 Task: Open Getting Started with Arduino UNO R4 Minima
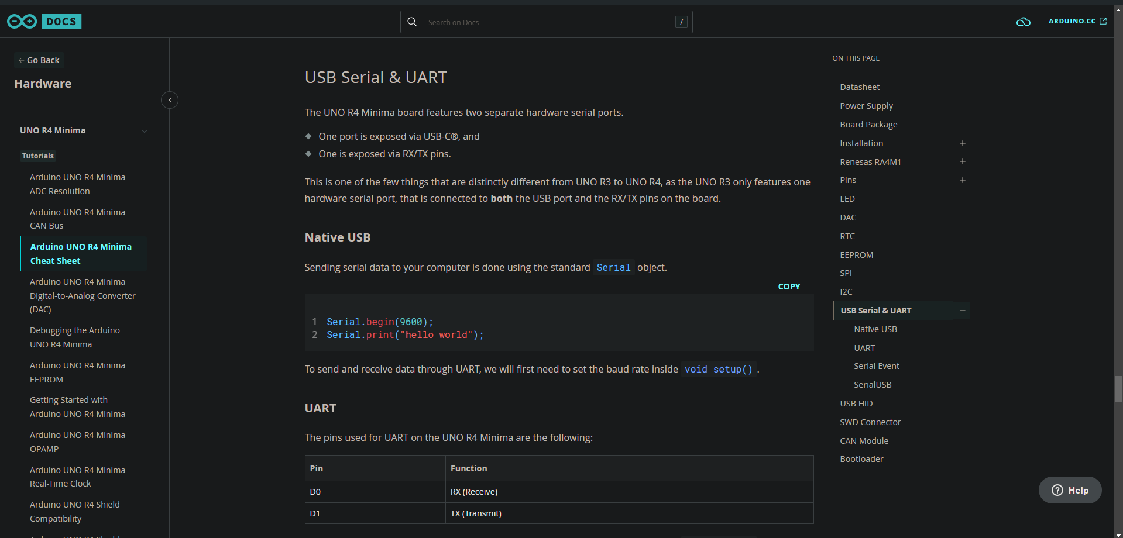(77, 407)
